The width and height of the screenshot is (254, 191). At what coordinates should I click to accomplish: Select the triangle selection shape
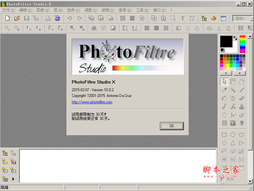point(233,143)
